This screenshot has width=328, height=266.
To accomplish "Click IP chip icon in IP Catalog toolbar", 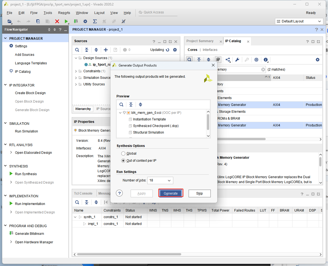I will tap(256, 60).
